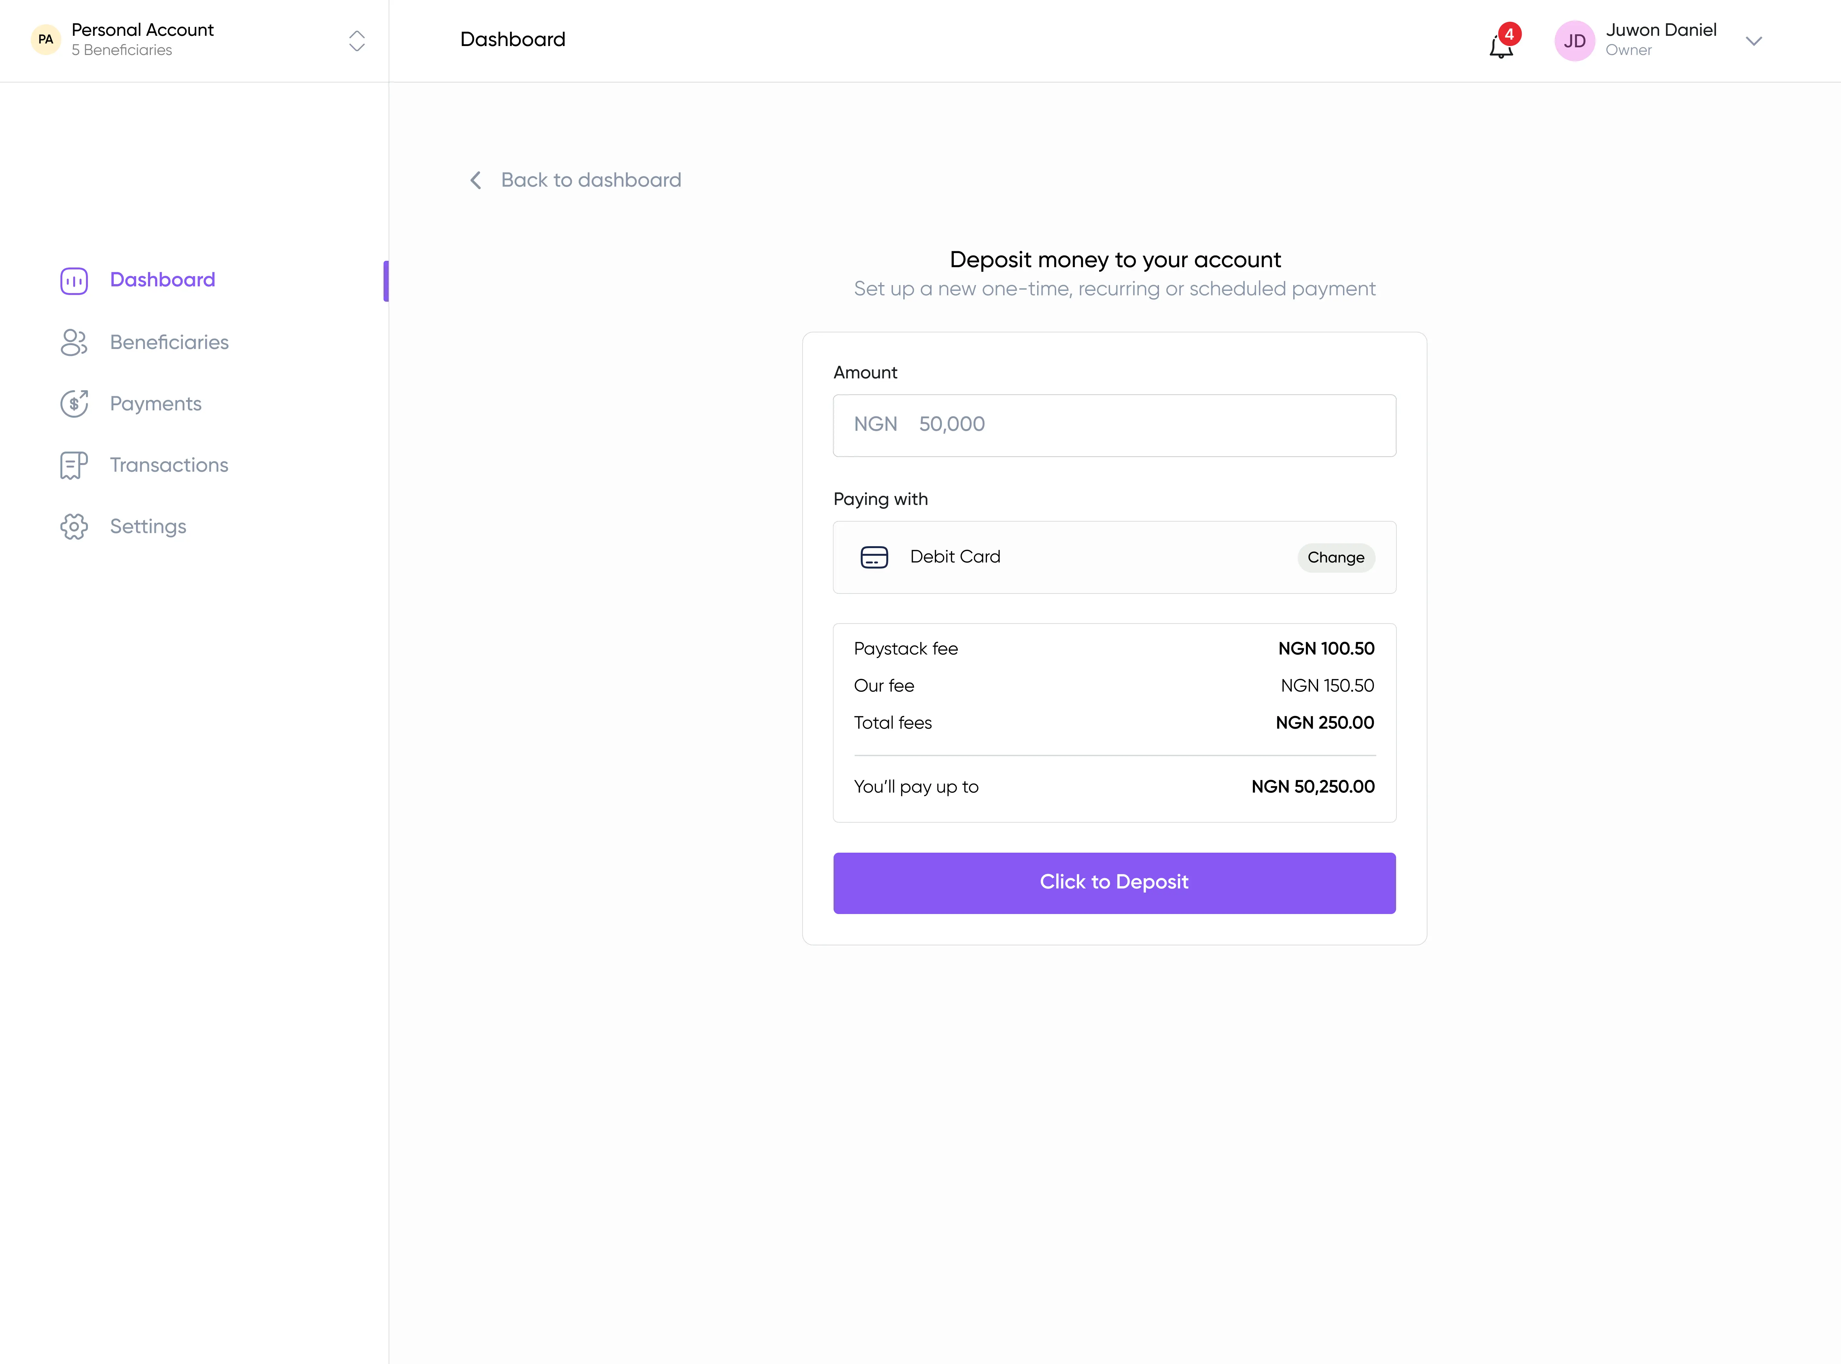Open the Beneficiaries menu item
The height and width of the screenshot is (1364, 1841).
tap(169, 343)
